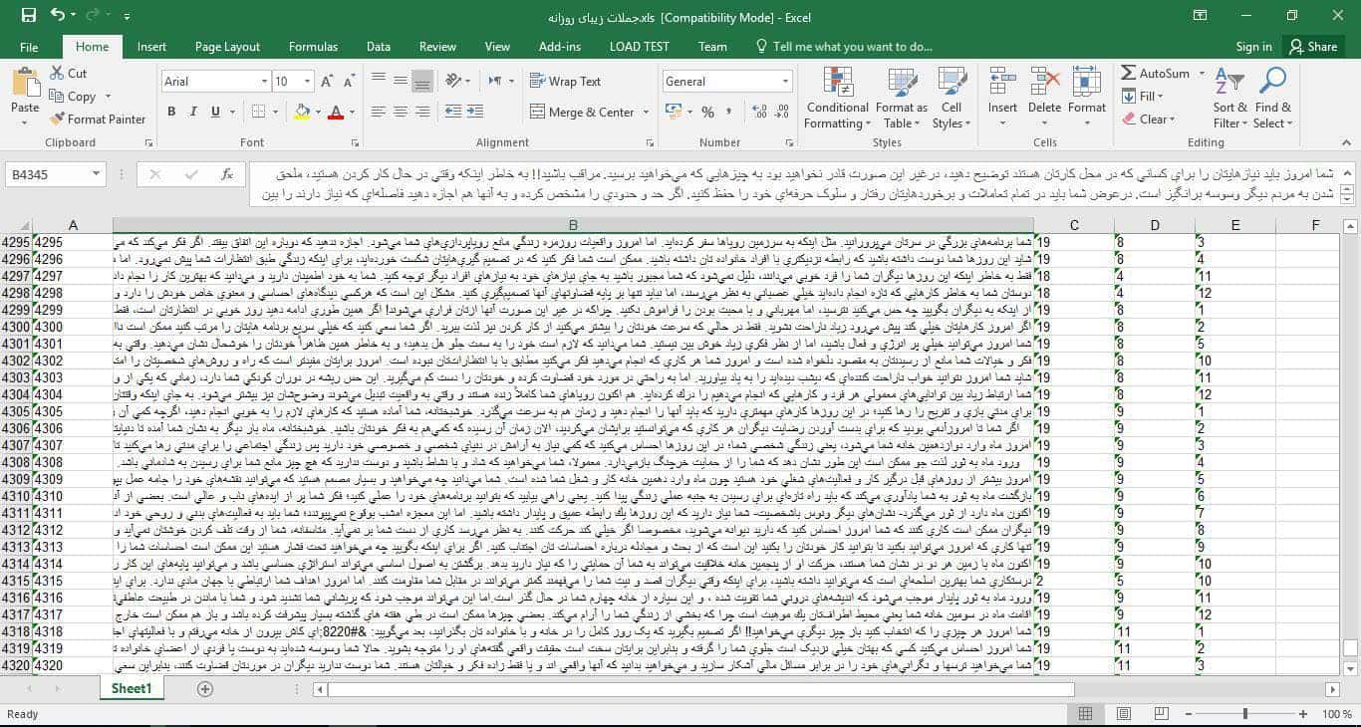Switch to the Data tab

pyautogui.click(x=378, y=47)
